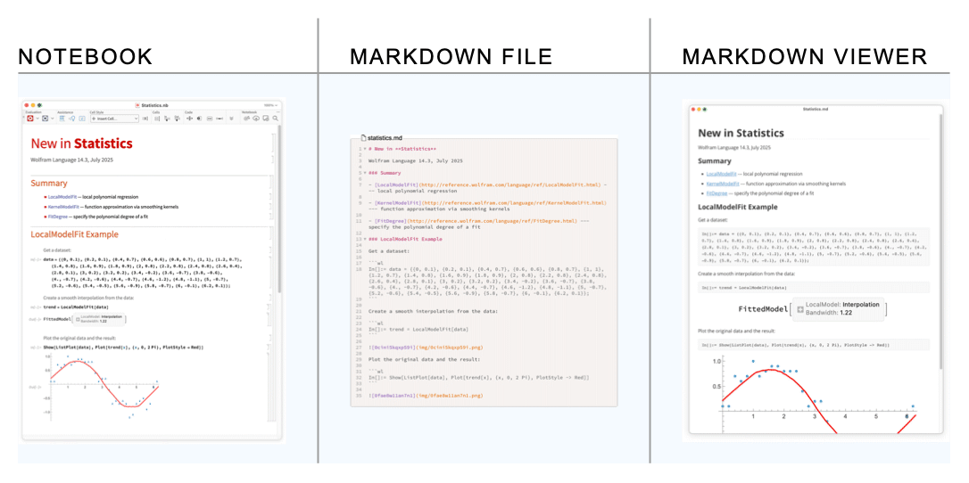This screenshot has width=969, height=483.
Task: Click the Show[ListPlot[data]...] code block in the viewer
Action: click(x=814, y=345)
